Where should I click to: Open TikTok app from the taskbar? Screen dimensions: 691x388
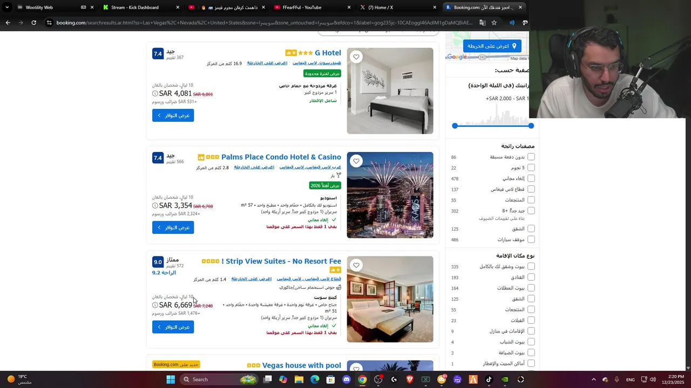[x=489, y=379]
